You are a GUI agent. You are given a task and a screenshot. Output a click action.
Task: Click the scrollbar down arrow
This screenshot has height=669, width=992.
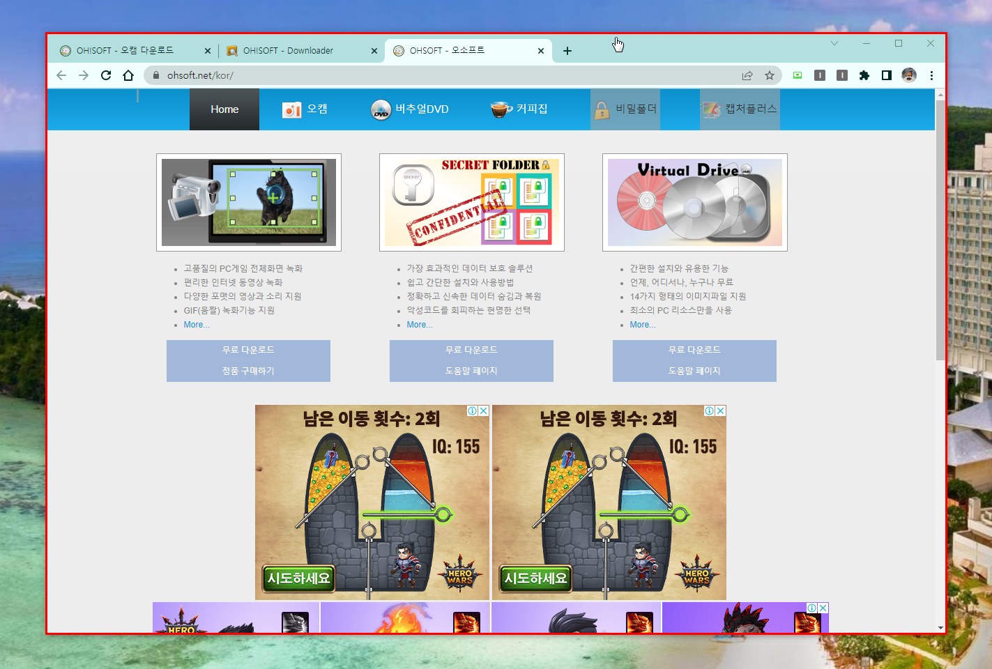click(940, 627)
